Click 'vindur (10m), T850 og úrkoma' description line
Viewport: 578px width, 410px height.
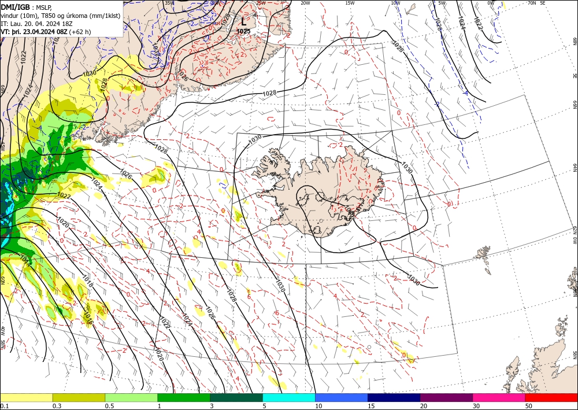[x=43, y=16]
